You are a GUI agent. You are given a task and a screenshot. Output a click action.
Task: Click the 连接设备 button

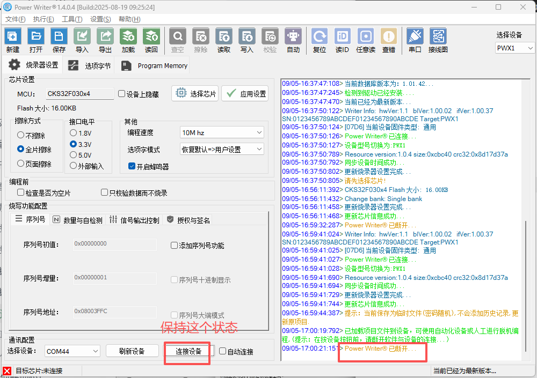point(188,351)
